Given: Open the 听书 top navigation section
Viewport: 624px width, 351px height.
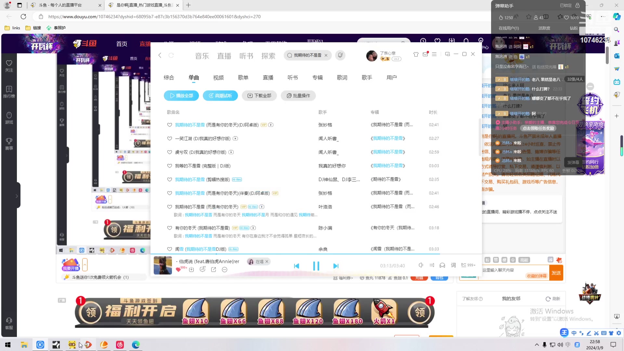Looking at the screenshot, I should 246,56.
